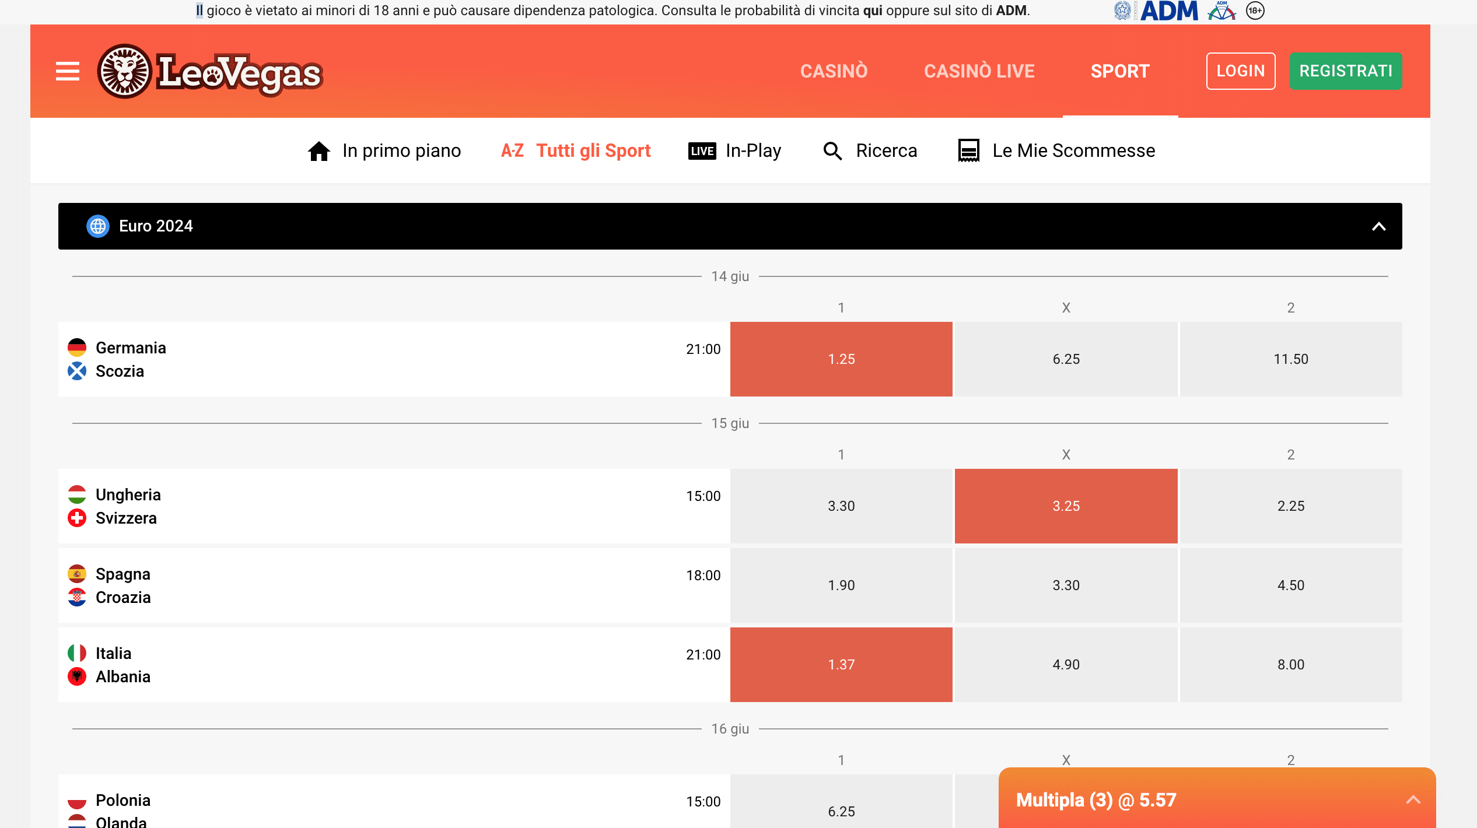Click the Euro 2024 globe icon
The width and height of the screenshot is (1477, 828).
(x=98, y=226)
